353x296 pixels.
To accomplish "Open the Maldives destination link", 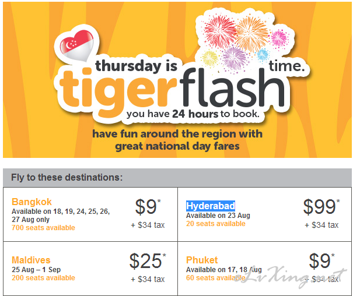I will pos(31,260).
